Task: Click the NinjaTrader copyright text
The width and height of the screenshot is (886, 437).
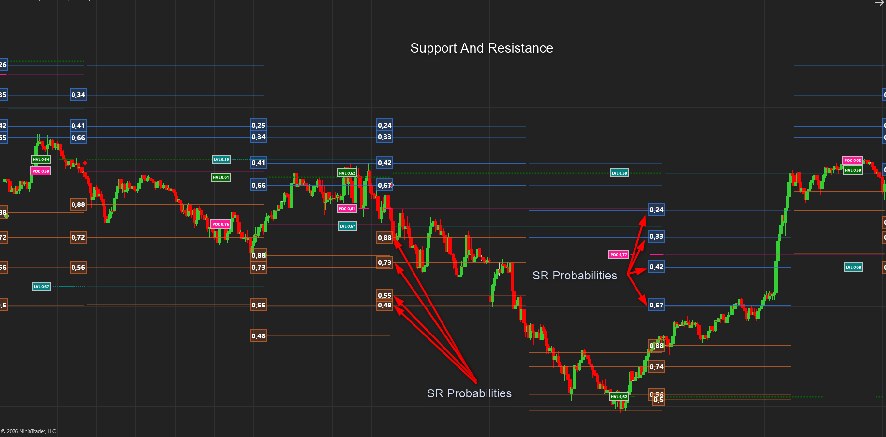Action: [x=28, y=431]
